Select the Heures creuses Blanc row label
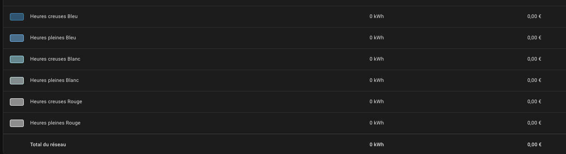Screen dimensions: 566x154 coord(55,59)
